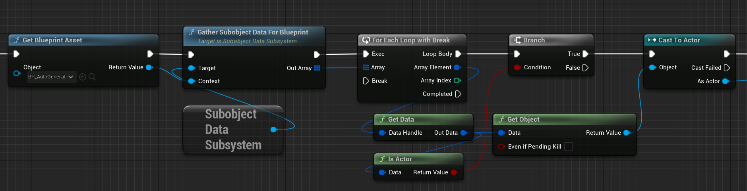The image size is (747, 191).
Task: Click the Object pin on Cast To Actor
Action: click(652, 67)
